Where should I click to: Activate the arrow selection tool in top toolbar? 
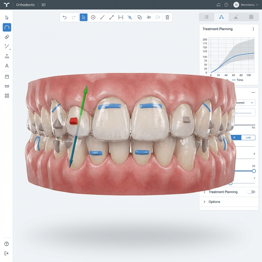coord(83,17)
